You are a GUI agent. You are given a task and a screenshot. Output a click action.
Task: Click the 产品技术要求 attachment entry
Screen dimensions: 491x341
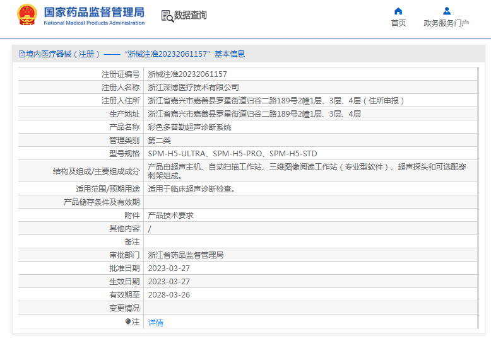(170, 216)
